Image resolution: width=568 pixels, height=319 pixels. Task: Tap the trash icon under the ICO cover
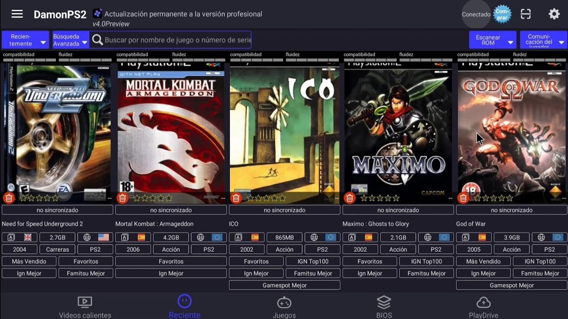(236, 198)
